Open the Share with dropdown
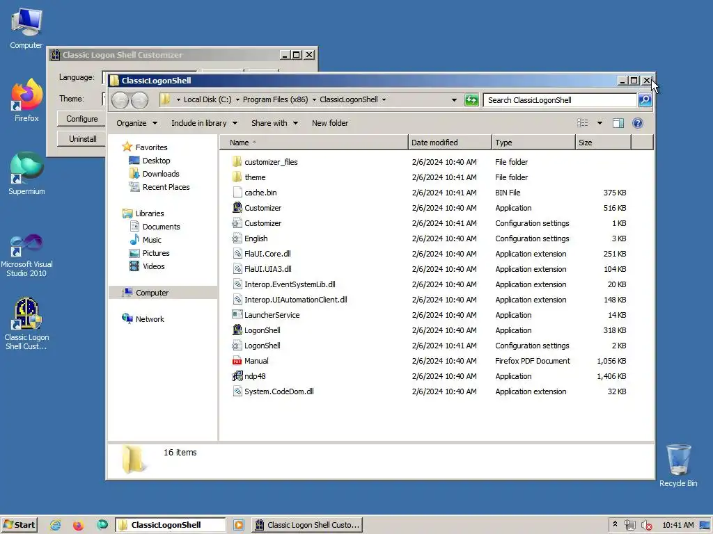713x534 pixels. pyautogui.click(x=274, y=123)
